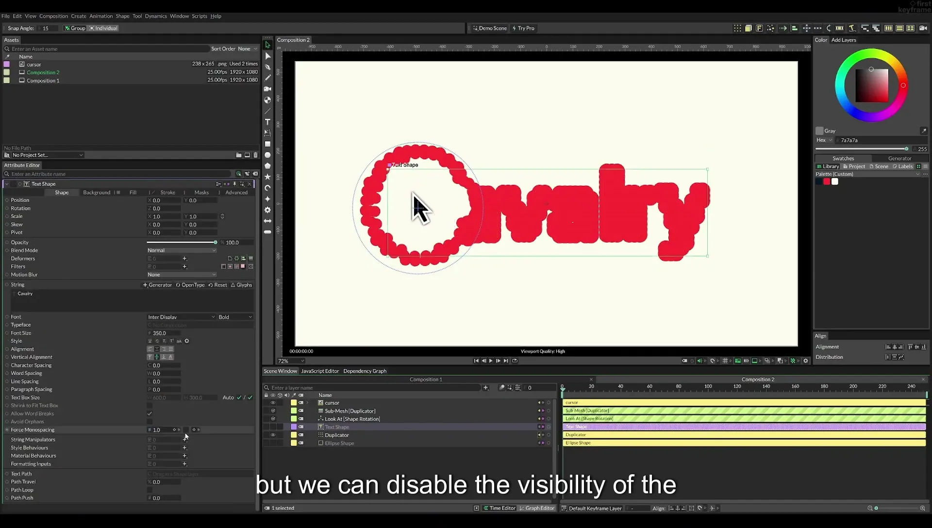
Task: Switch snapping to Individual mode
Action: (x=103, y=28)
